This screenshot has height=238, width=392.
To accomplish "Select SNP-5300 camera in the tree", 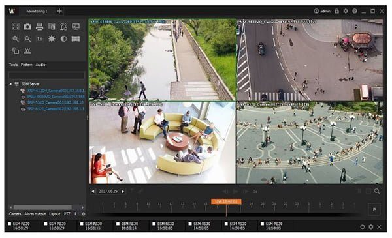I will coord(55,102).
